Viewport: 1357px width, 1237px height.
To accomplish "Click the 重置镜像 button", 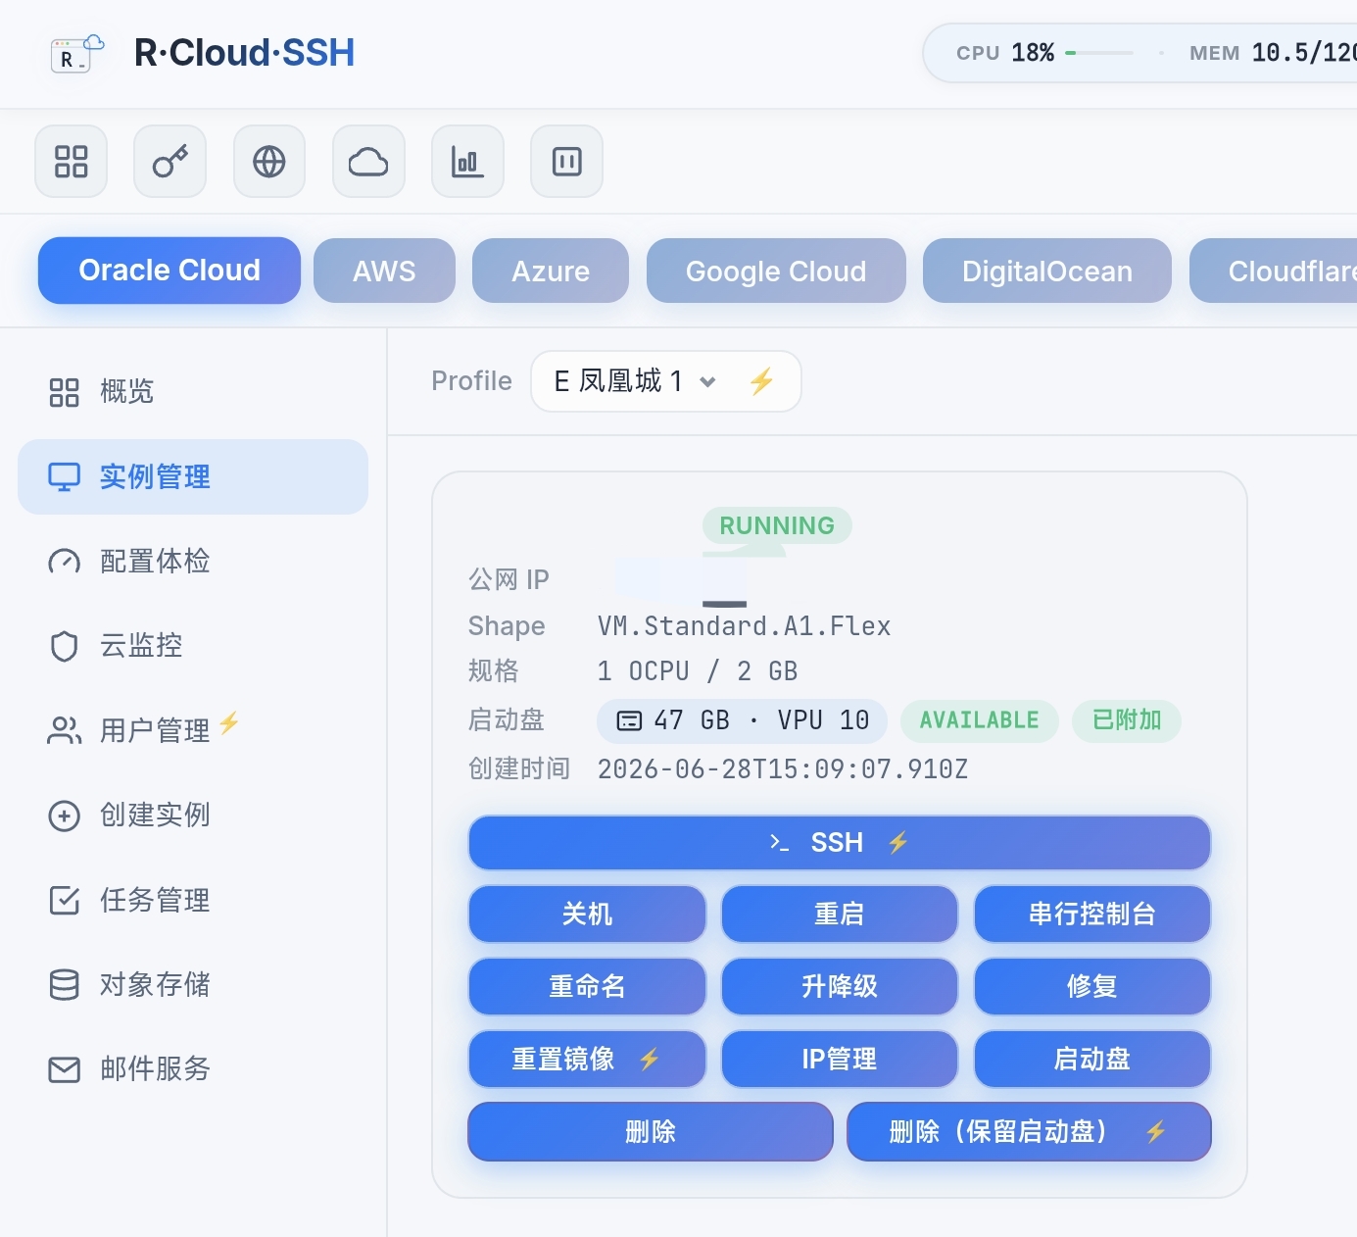I will (587, 1060).
